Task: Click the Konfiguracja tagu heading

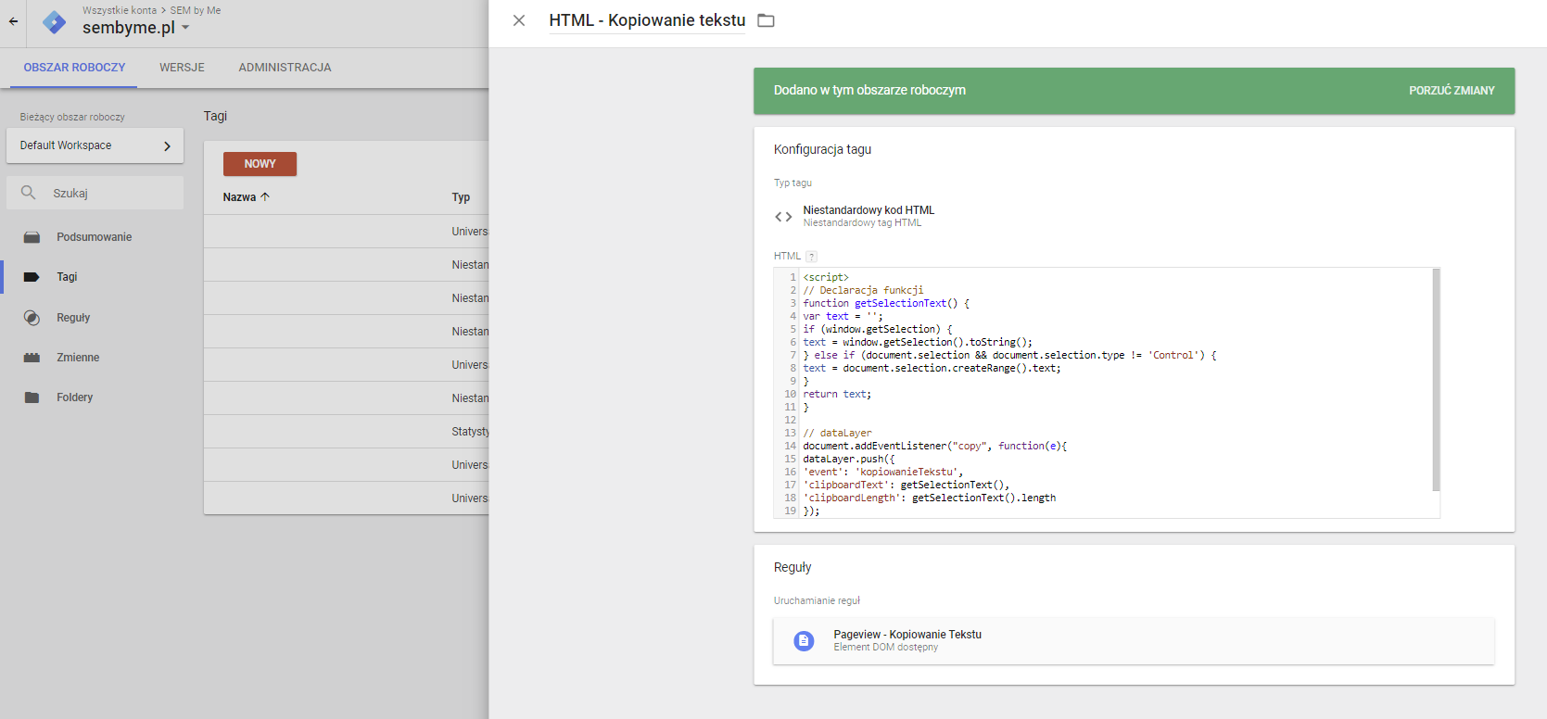Action: tap(822, 149)
